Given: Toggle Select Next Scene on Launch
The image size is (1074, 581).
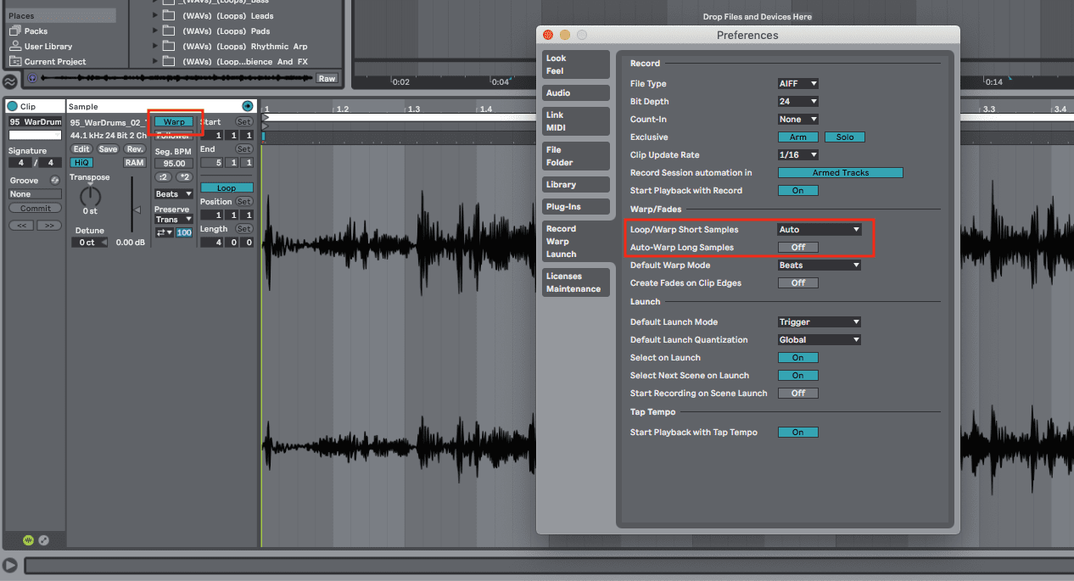Looking at the screenshot, I should [x=798, y=376].
